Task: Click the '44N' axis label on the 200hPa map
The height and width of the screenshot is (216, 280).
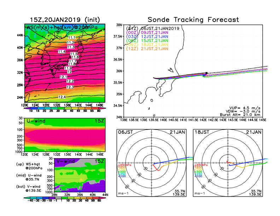Action: click(20, 35)
